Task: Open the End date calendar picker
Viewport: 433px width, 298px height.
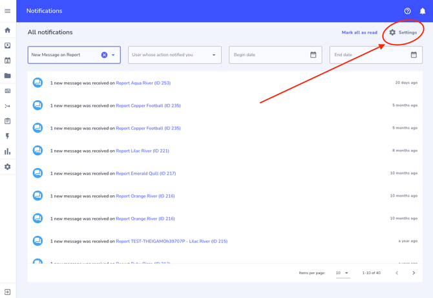Action: point(414,55)
